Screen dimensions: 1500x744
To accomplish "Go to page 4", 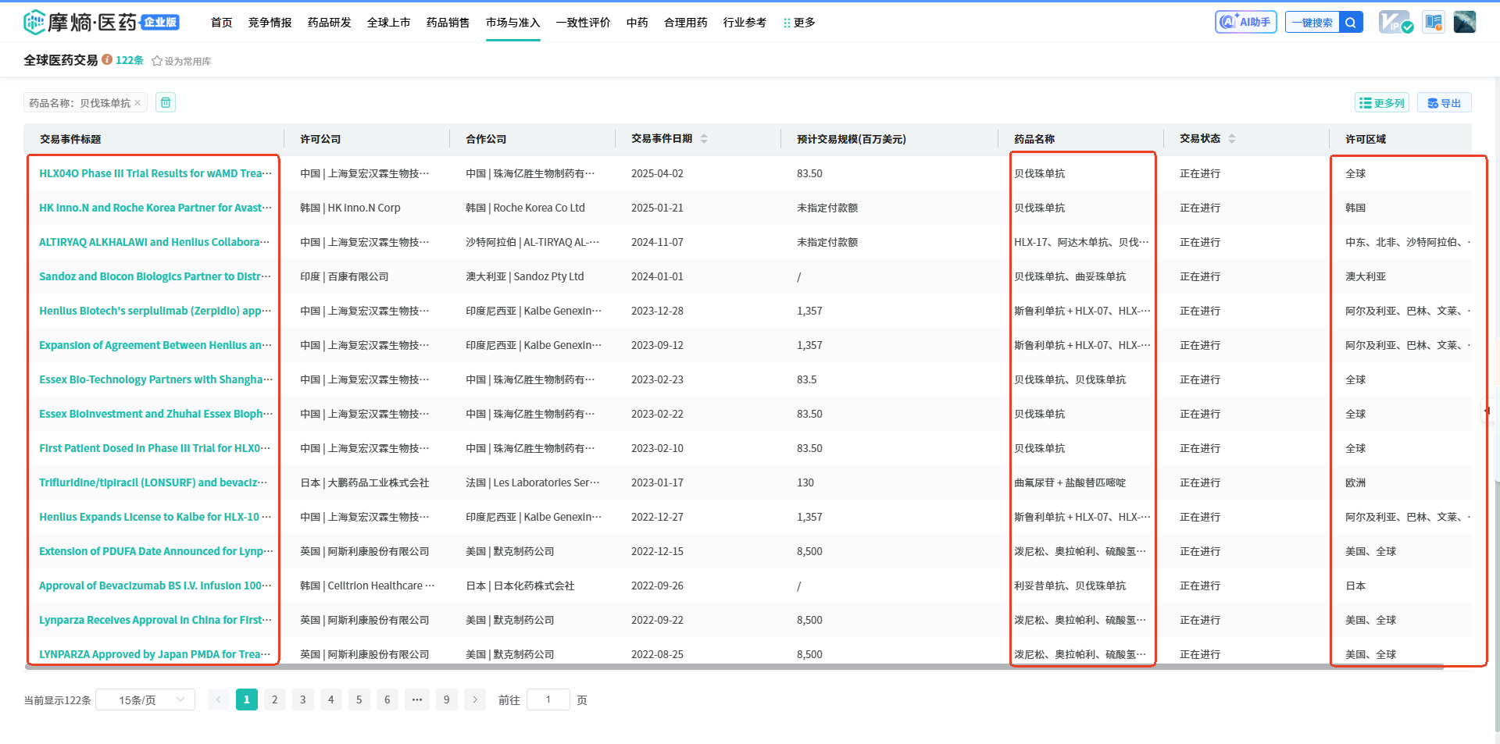I will click(331, 700).
